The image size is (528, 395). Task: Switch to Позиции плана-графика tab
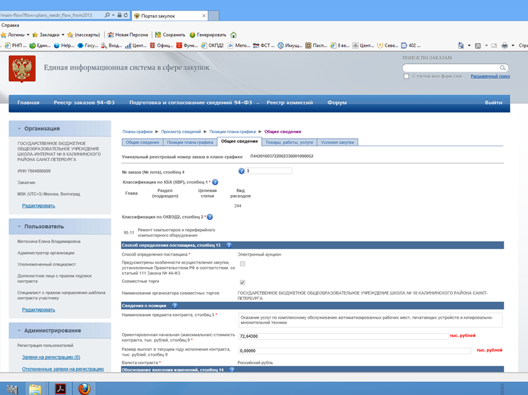coord(190,142)
